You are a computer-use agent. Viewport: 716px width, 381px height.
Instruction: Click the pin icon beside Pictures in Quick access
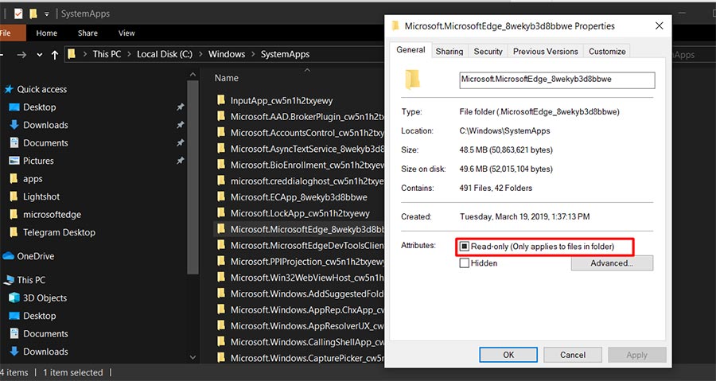[181, 161]
